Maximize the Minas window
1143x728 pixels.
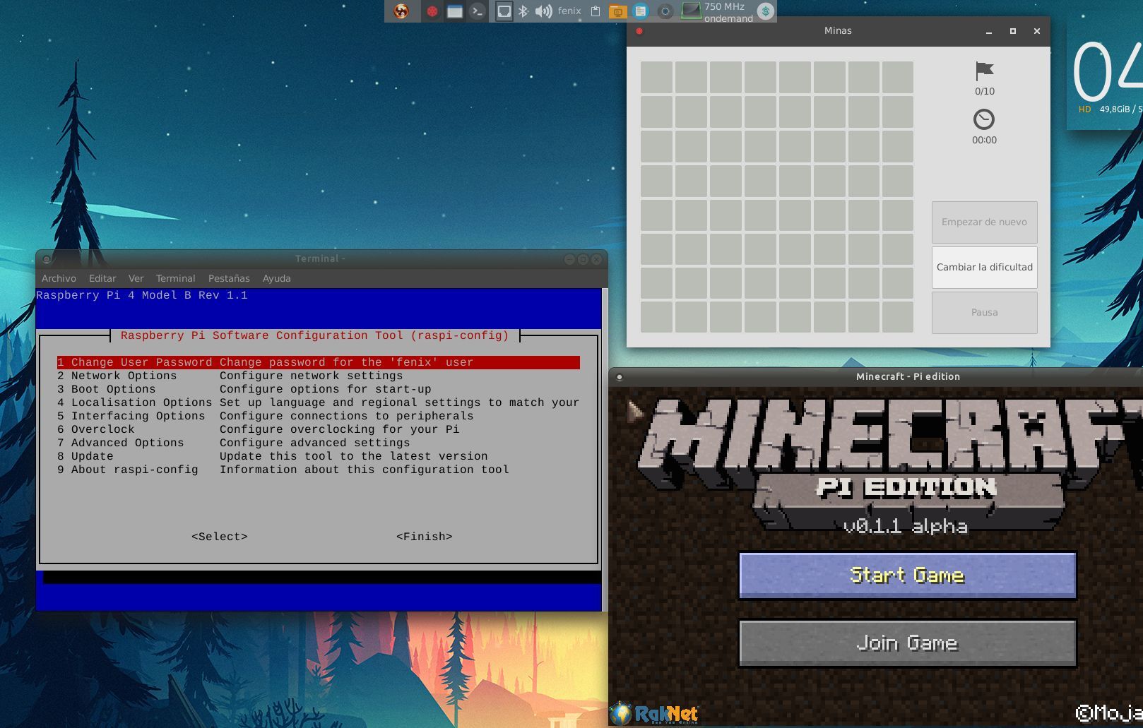pyautogui.click(x=1013, y=31)
